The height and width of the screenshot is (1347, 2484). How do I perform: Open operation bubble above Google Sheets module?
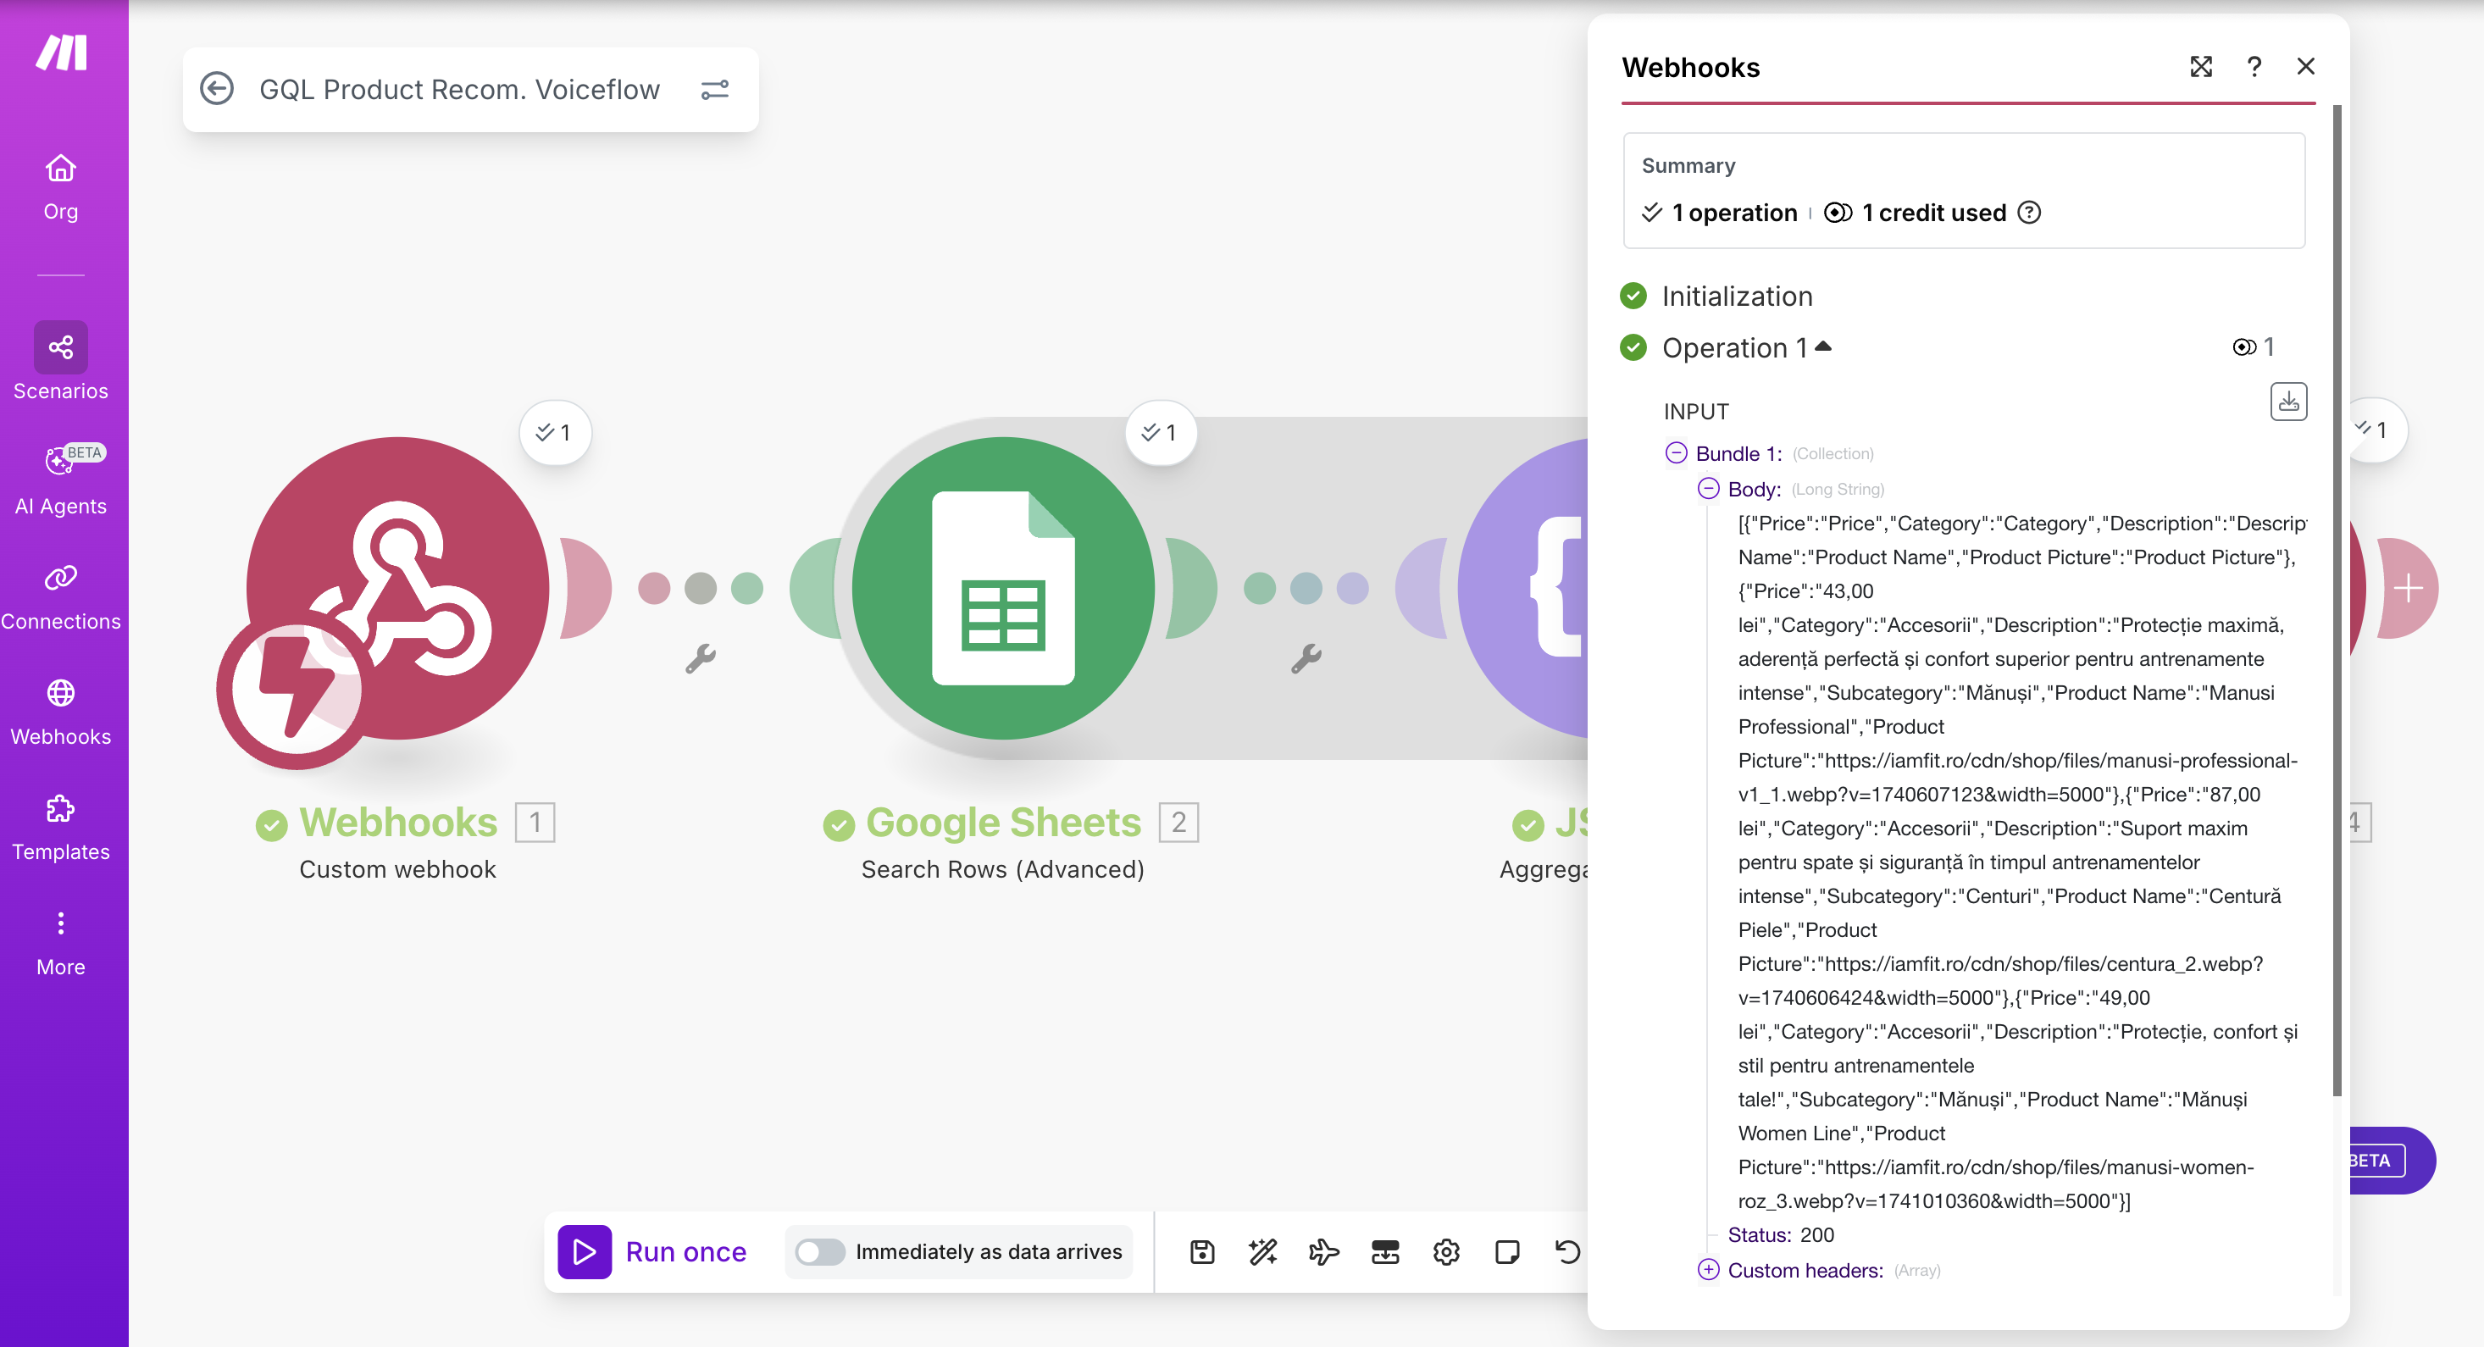tap(1160, 432)
